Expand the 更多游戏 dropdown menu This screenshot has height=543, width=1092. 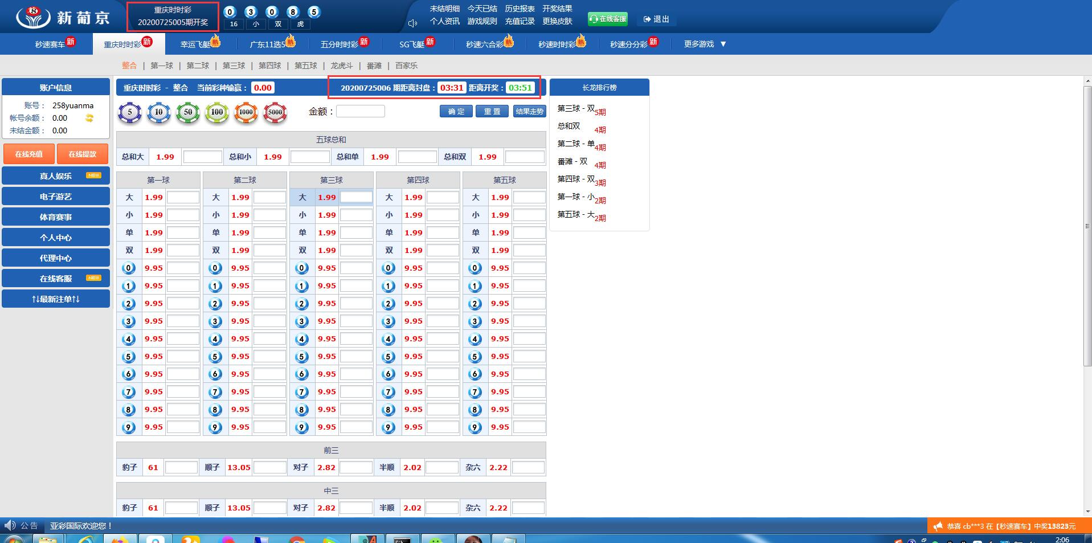click(x=705, y=44)
